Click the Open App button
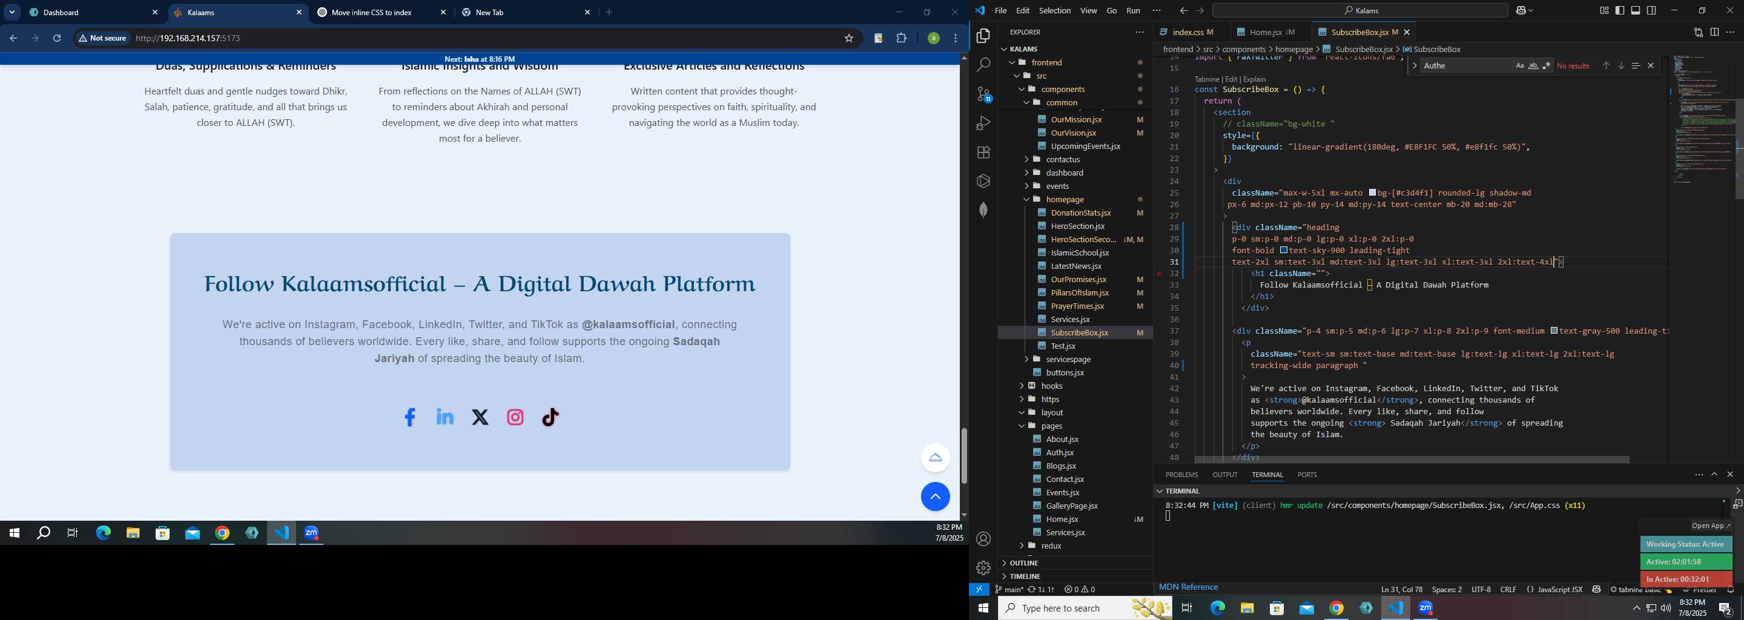Image resolution: width=1744 pixels, height=620 pixels. pyautogui.click(x=1710, y=526)
